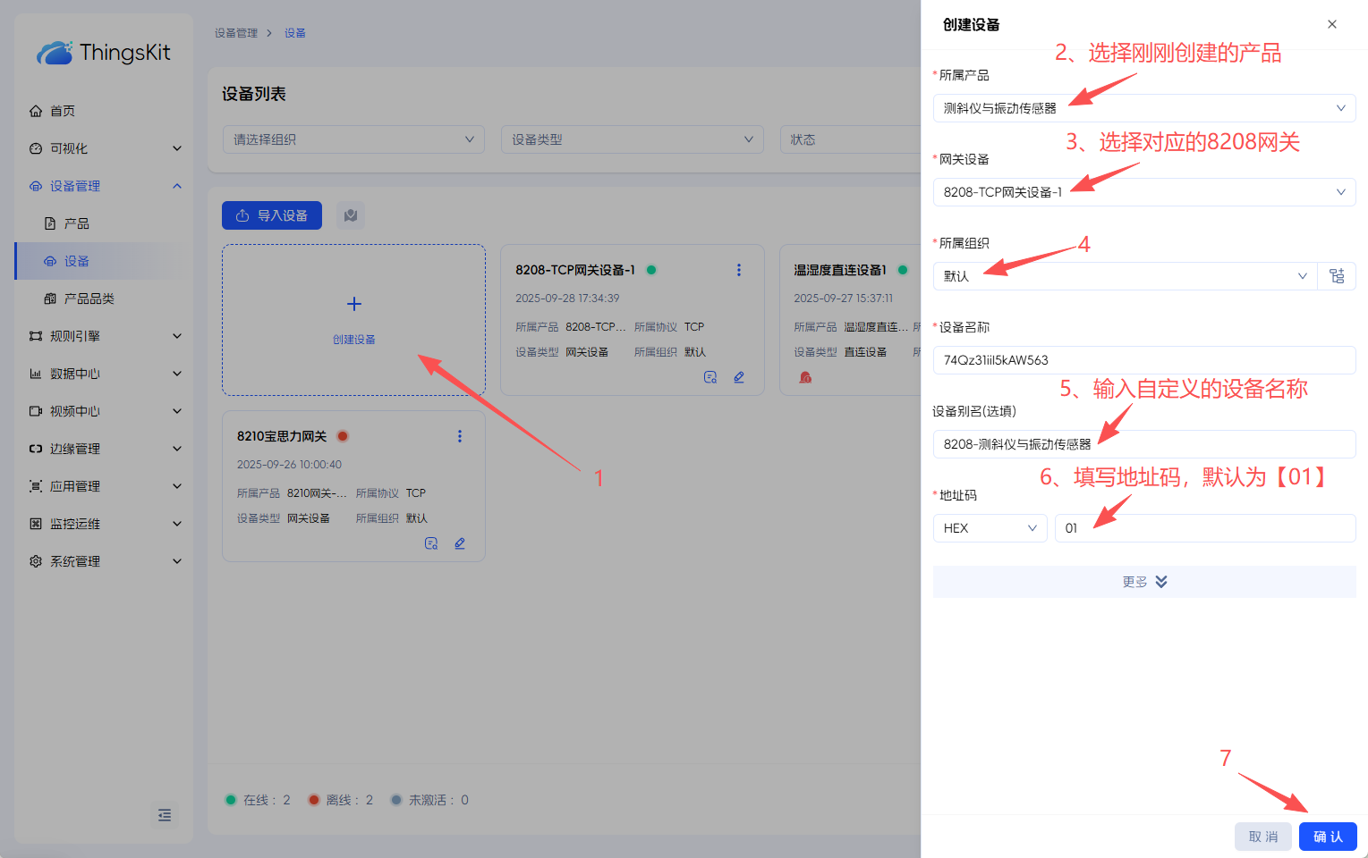
Task: Expand the 规则引擎 sidebar menu
Action: [x=105, y=336]
